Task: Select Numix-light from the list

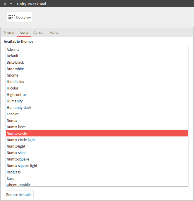Action: point(97,146)
